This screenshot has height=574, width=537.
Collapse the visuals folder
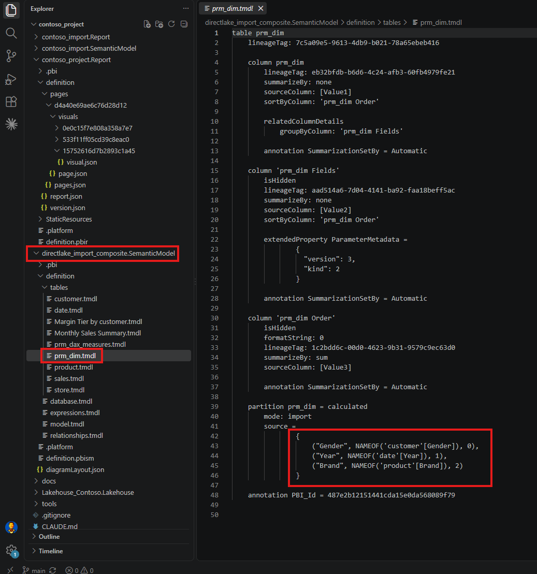(68, 116)
